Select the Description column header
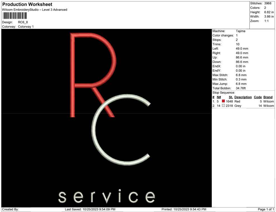This screenshot has height=212, width=276. click(x=243, y=97)
